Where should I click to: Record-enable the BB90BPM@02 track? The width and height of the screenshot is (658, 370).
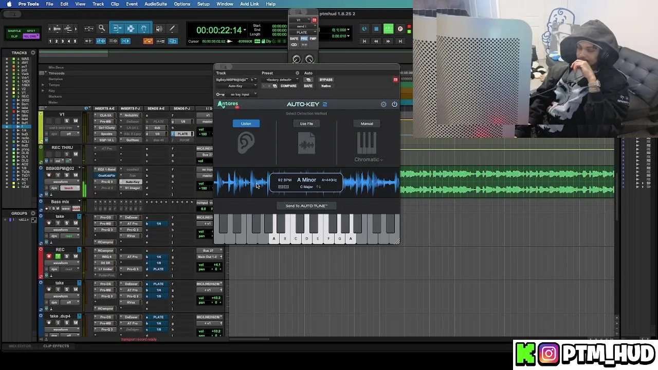point(49,175)
